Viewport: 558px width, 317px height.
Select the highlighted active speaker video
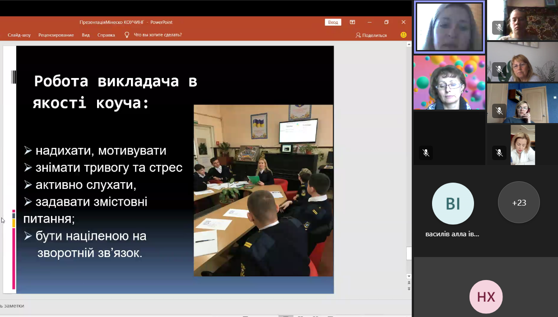tap(449, 27)
